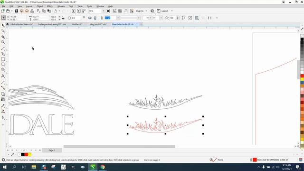Click black swatch in document palette

tap(23, 154)
